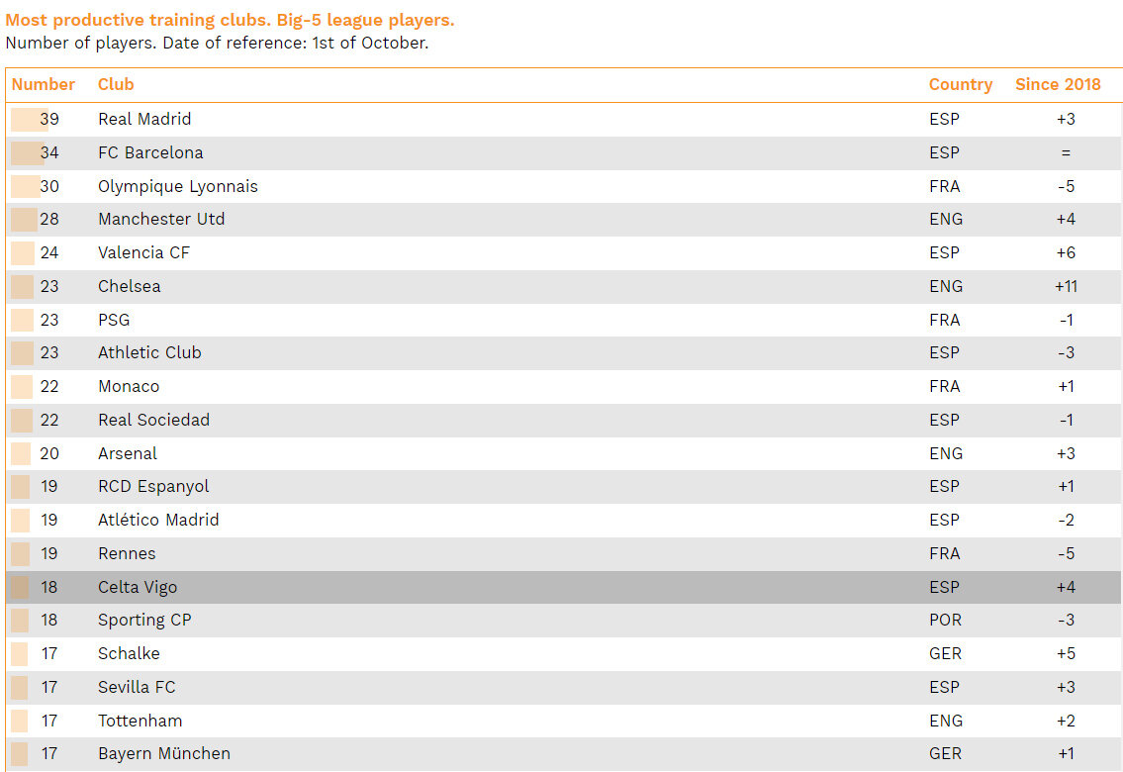The height and width of the screenshot is (772, 1123).
Task: Select the Real Madrid club name
Action: (144, 120)
